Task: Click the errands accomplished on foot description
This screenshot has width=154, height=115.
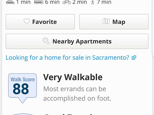Action: pos(77,94)
